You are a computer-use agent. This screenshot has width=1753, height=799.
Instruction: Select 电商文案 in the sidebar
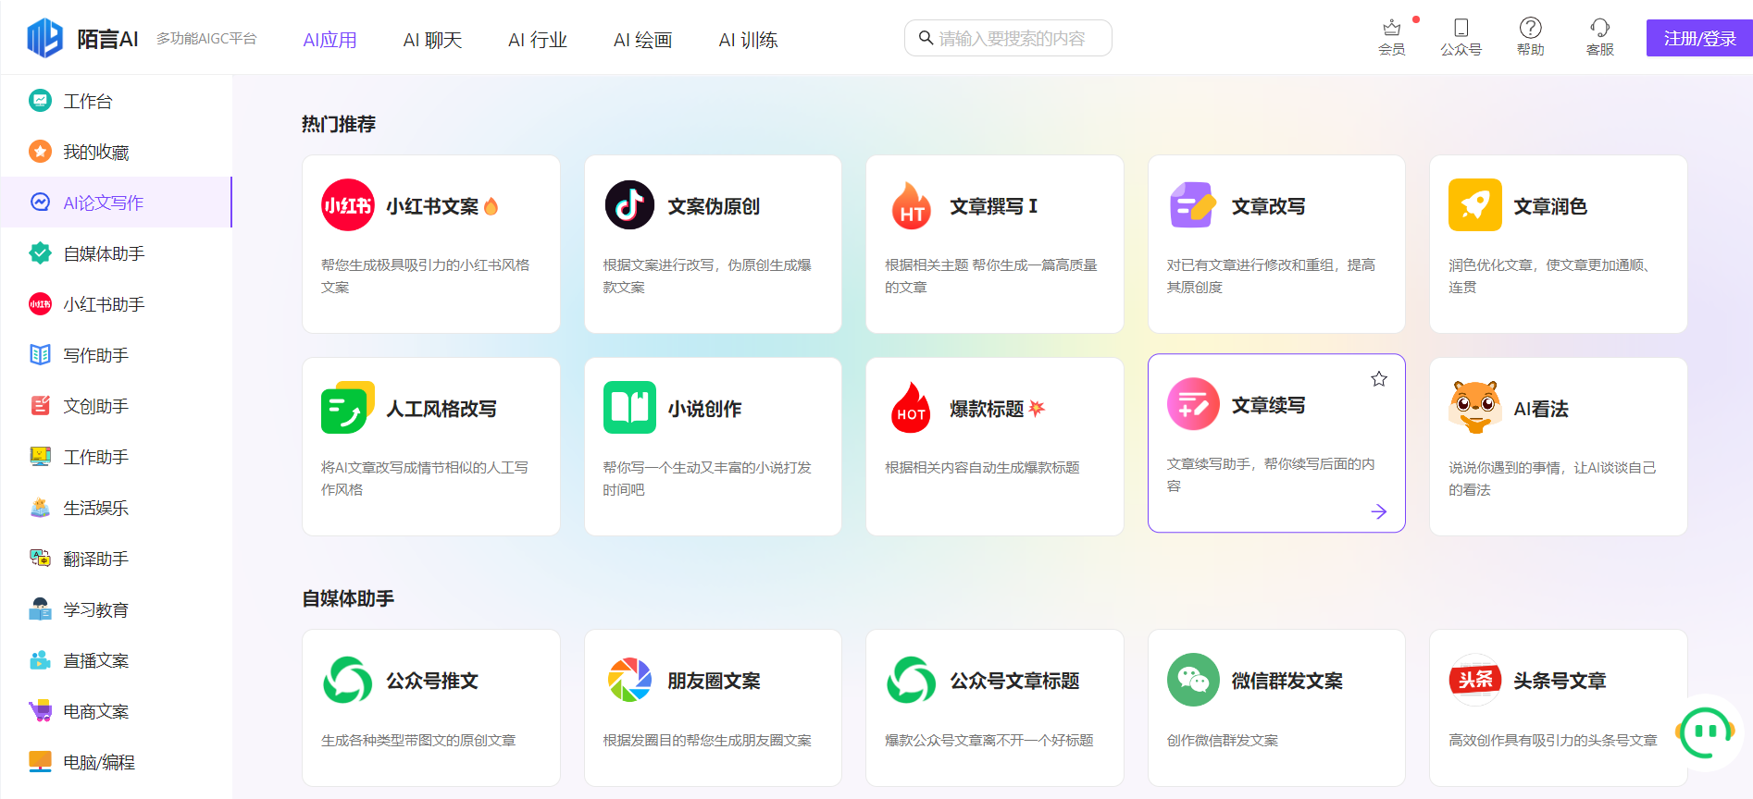[x=116, y=711]
